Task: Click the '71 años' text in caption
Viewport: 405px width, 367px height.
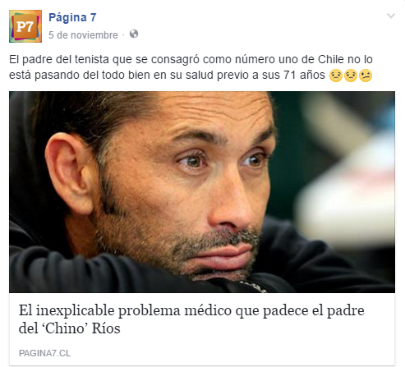Action: point(304,75)
